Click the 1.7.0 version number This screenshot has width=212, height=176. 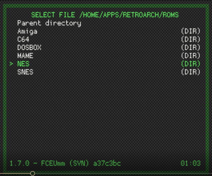(19, 163)
